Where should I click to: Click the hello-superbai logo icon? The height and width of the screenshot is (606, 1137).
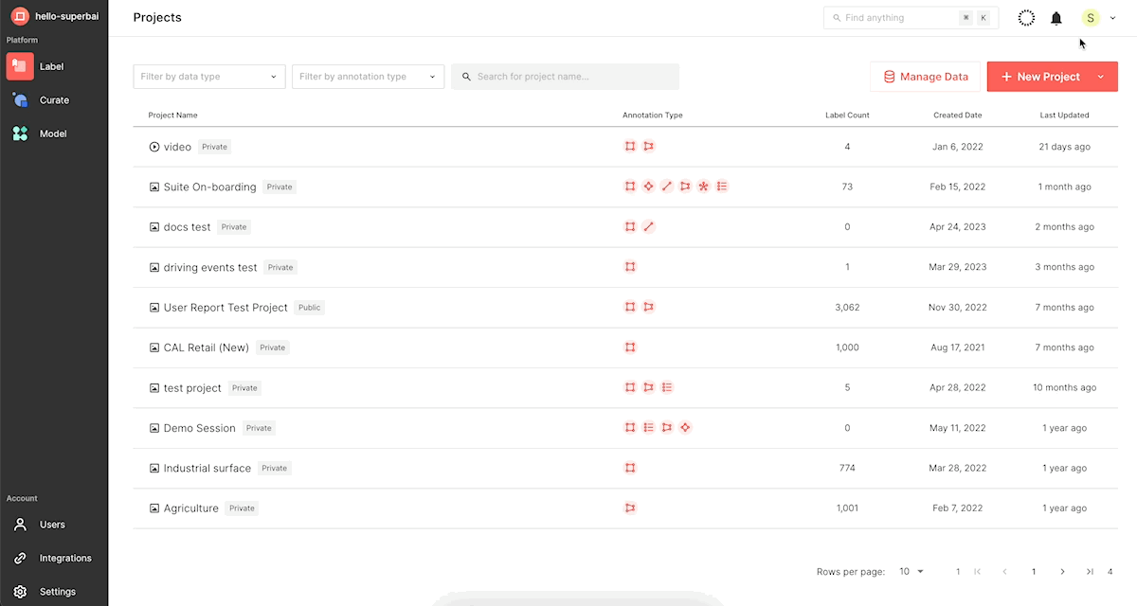pos(20,17)
